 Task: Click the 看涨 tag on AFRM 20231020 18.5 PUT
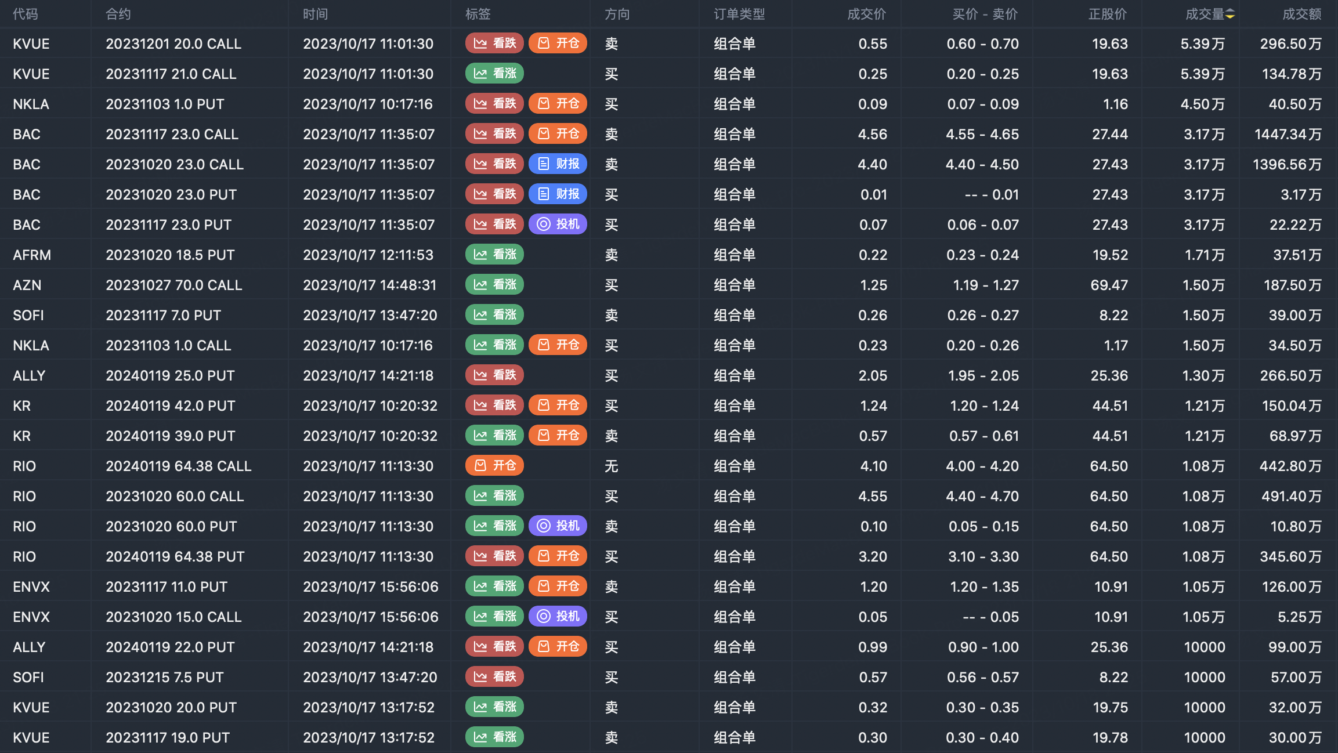point(494,255)
